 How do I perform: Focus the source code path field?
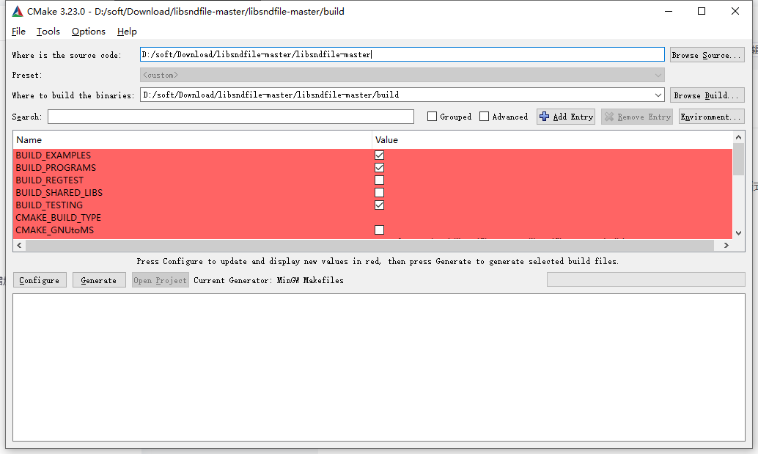pyautogui.click(x=402, y=54)
